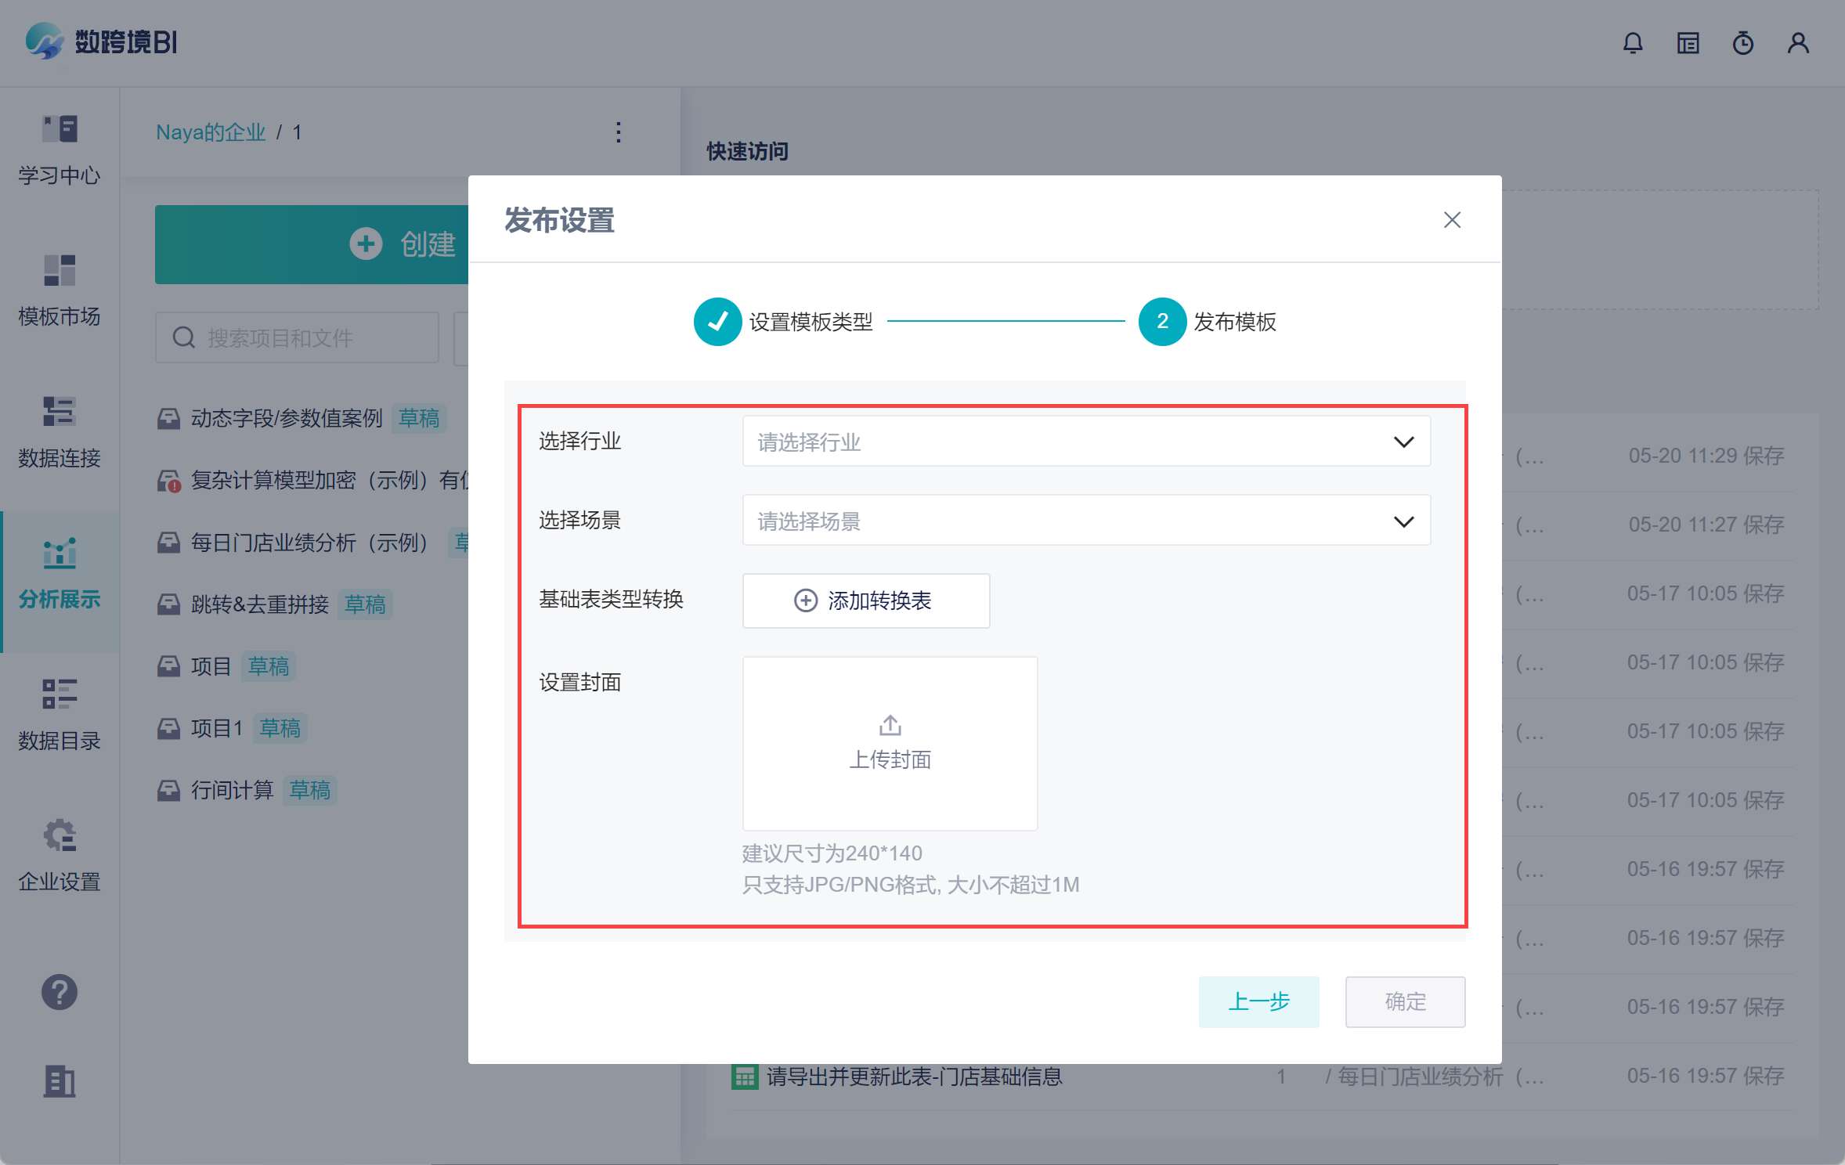This screenshot has width=1845, height=1165.
Task: Open the table list icon in header
Action: click(x=1688, y=43)
